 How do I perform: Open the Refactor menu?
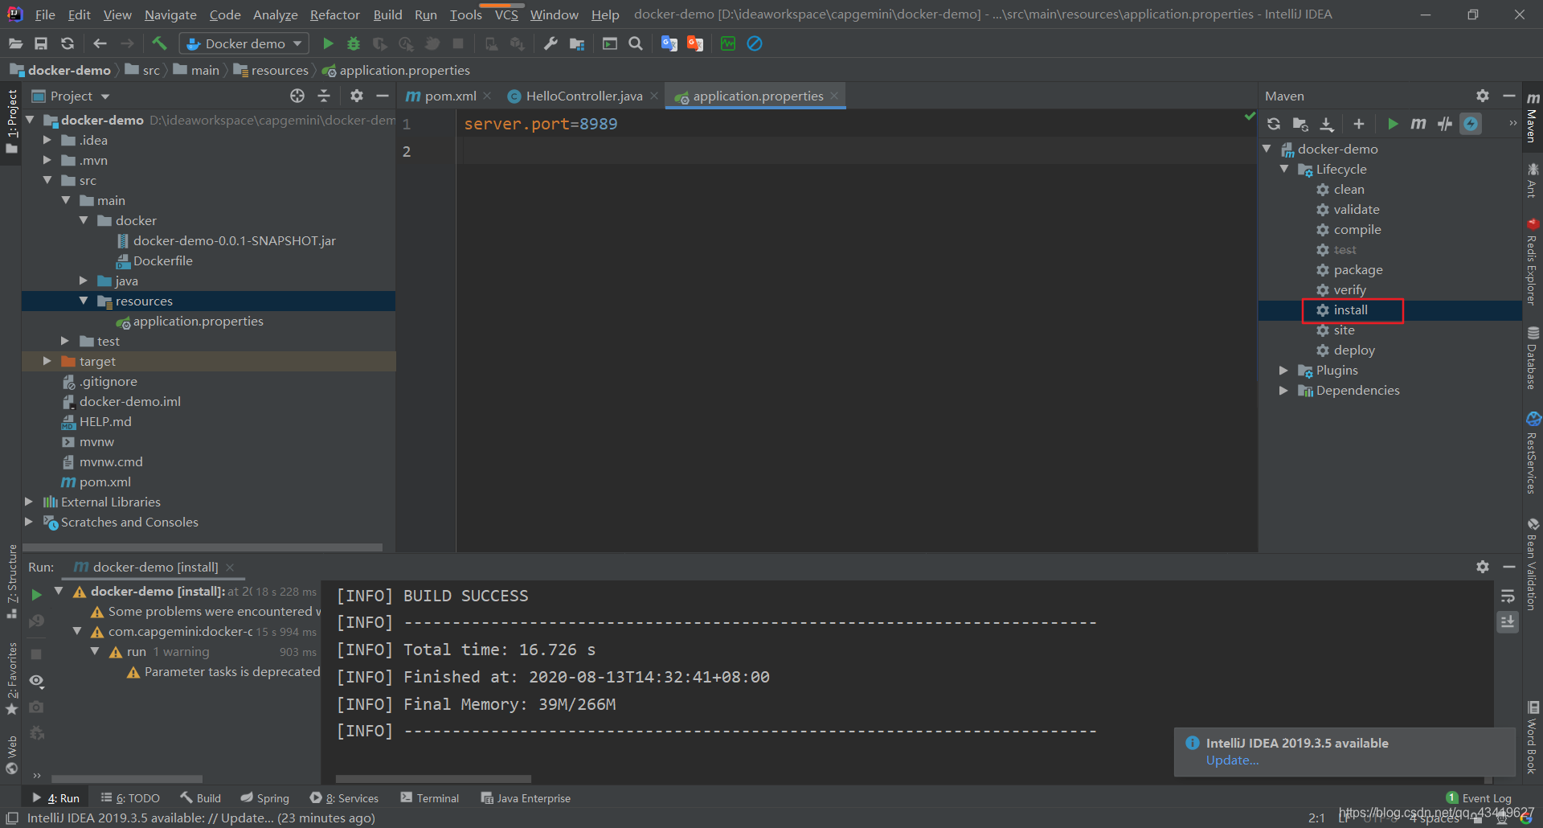334,14
